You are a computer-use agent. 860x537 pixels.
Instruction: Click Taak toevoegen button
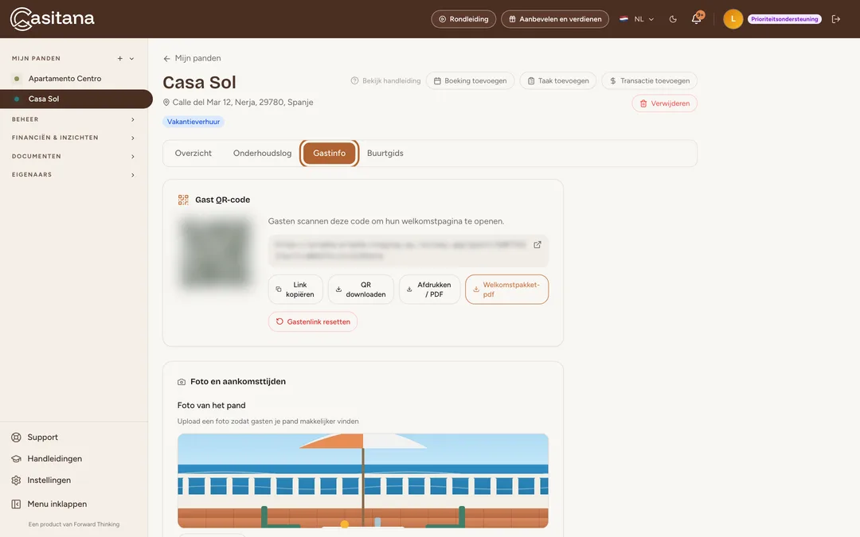[x=557, y=81]
